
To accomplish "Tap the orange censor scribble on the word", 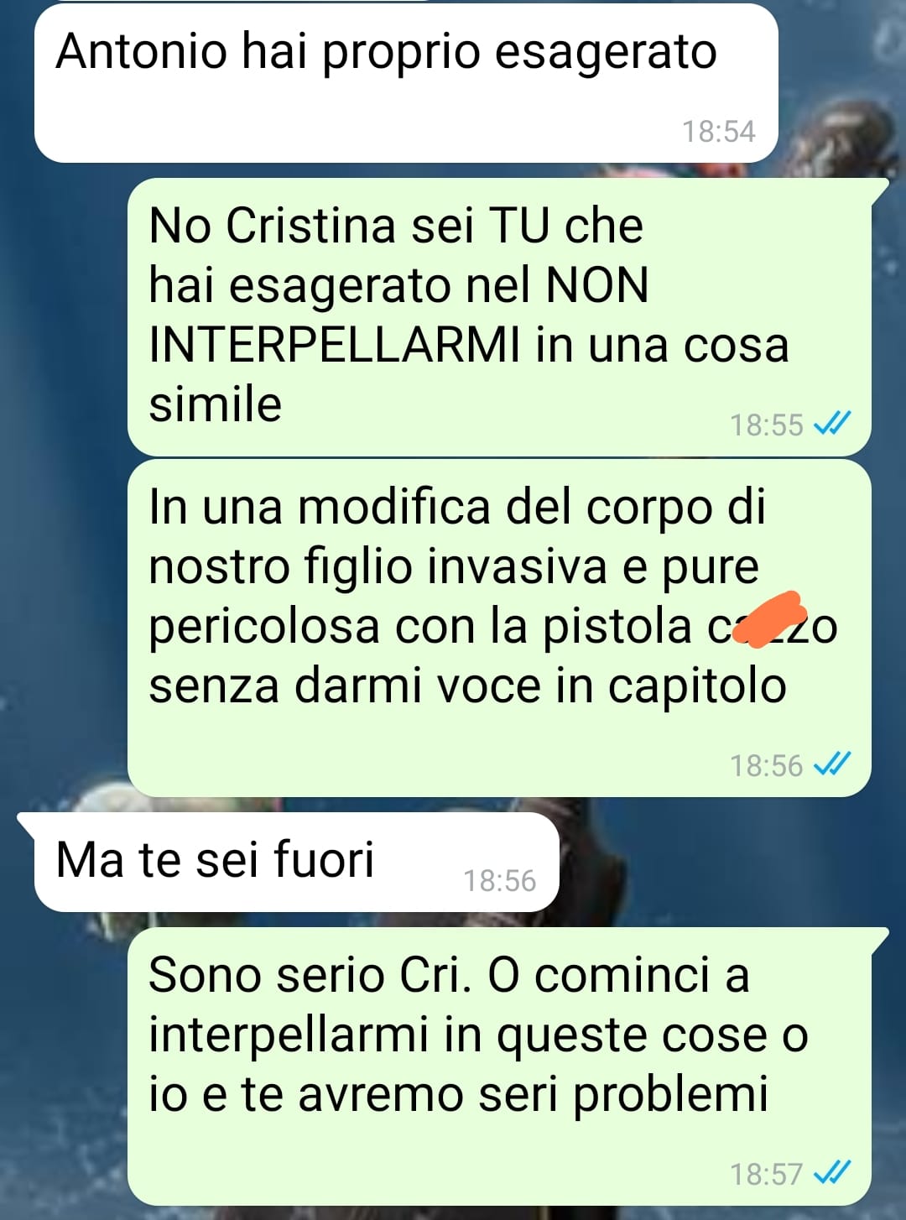I will pyautogui.click(x=769, y=619).
